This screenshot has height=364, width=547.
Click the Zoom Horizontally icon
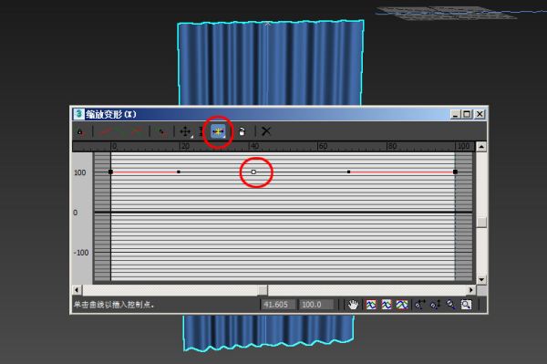coord(419,305)
